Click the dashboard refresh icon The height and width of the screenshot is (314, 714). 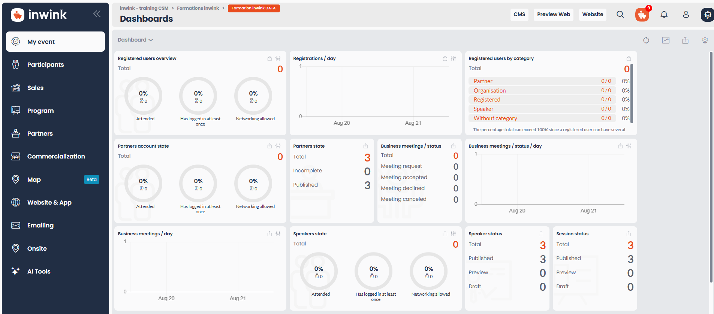646,40
